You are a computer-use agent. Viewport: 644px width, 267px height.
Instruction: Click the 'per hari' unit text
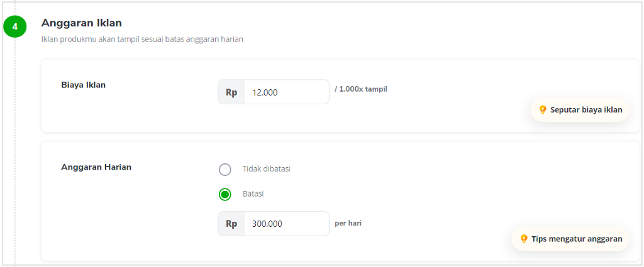pos(348,224)
